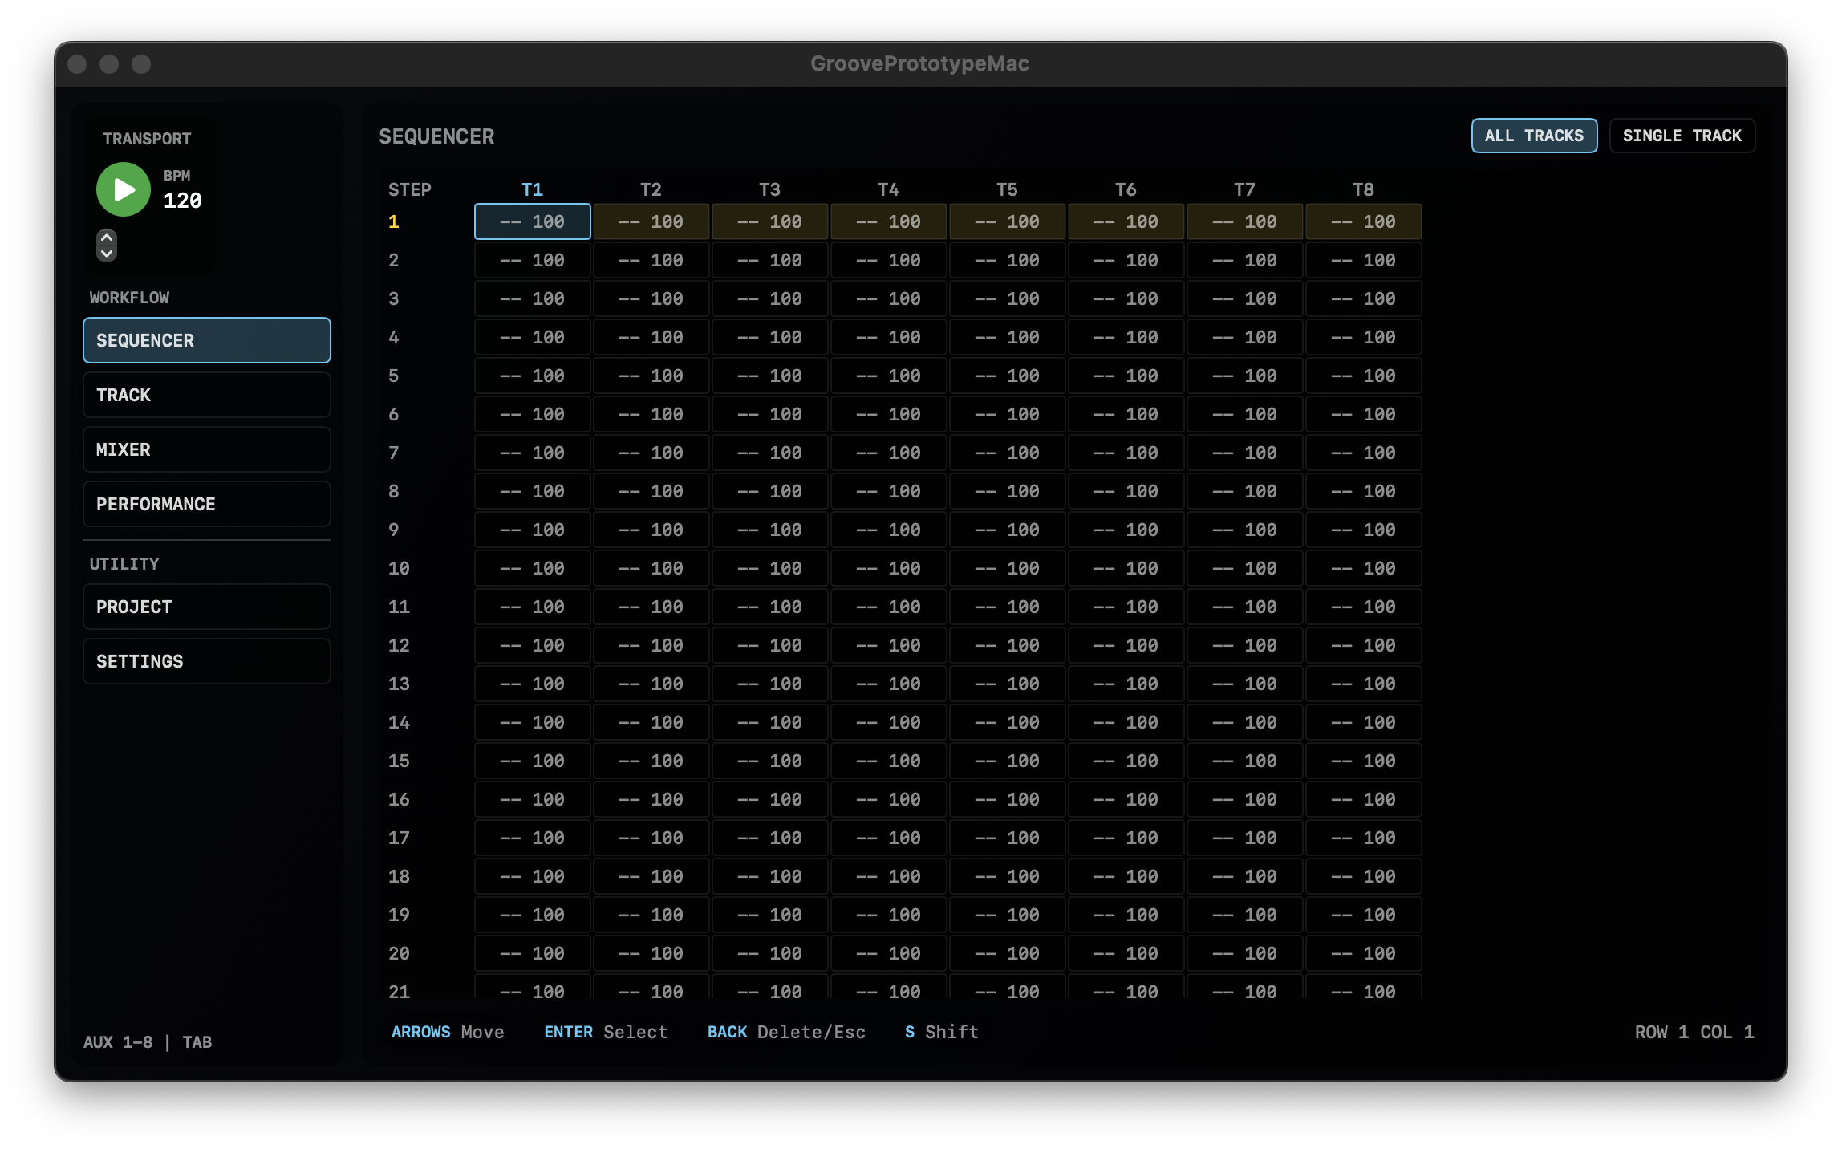Open the Track workflow page
The height and width of the screenshot is (1149, 1842).
click(x=206, y=395)
